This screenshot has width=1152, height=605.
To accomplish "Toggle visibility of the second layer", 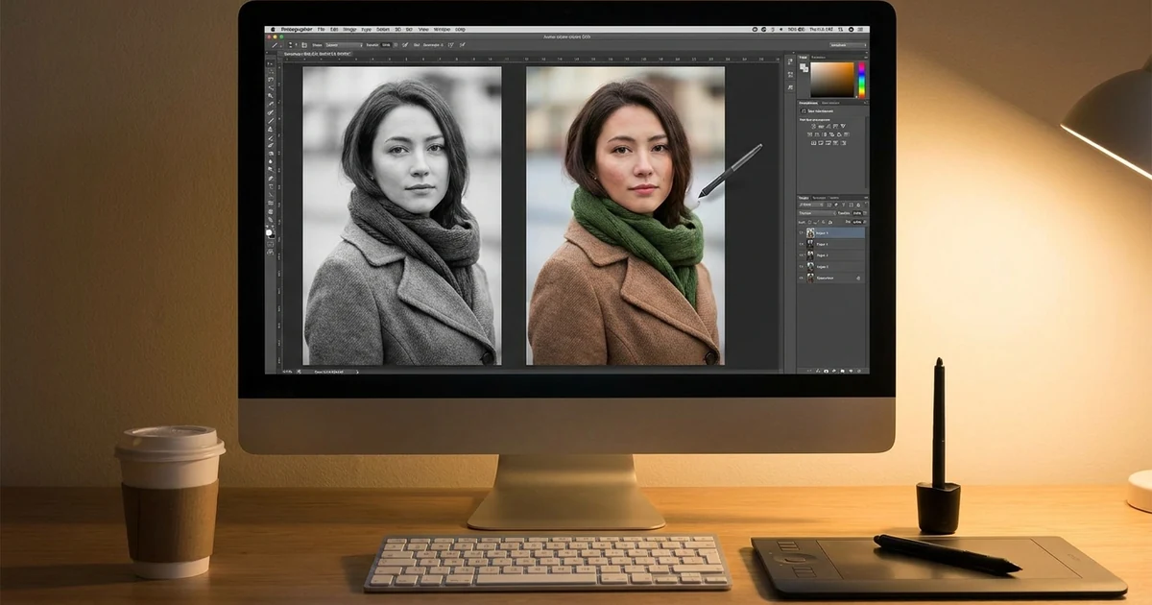I will click(x=801, y=244).
